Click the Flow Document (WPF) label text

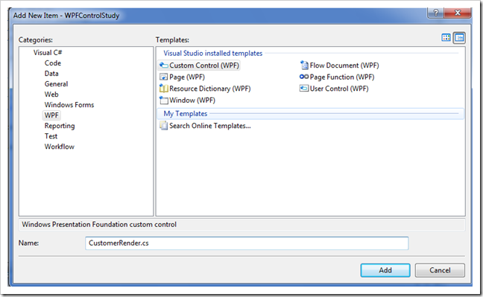pos(344,66)
